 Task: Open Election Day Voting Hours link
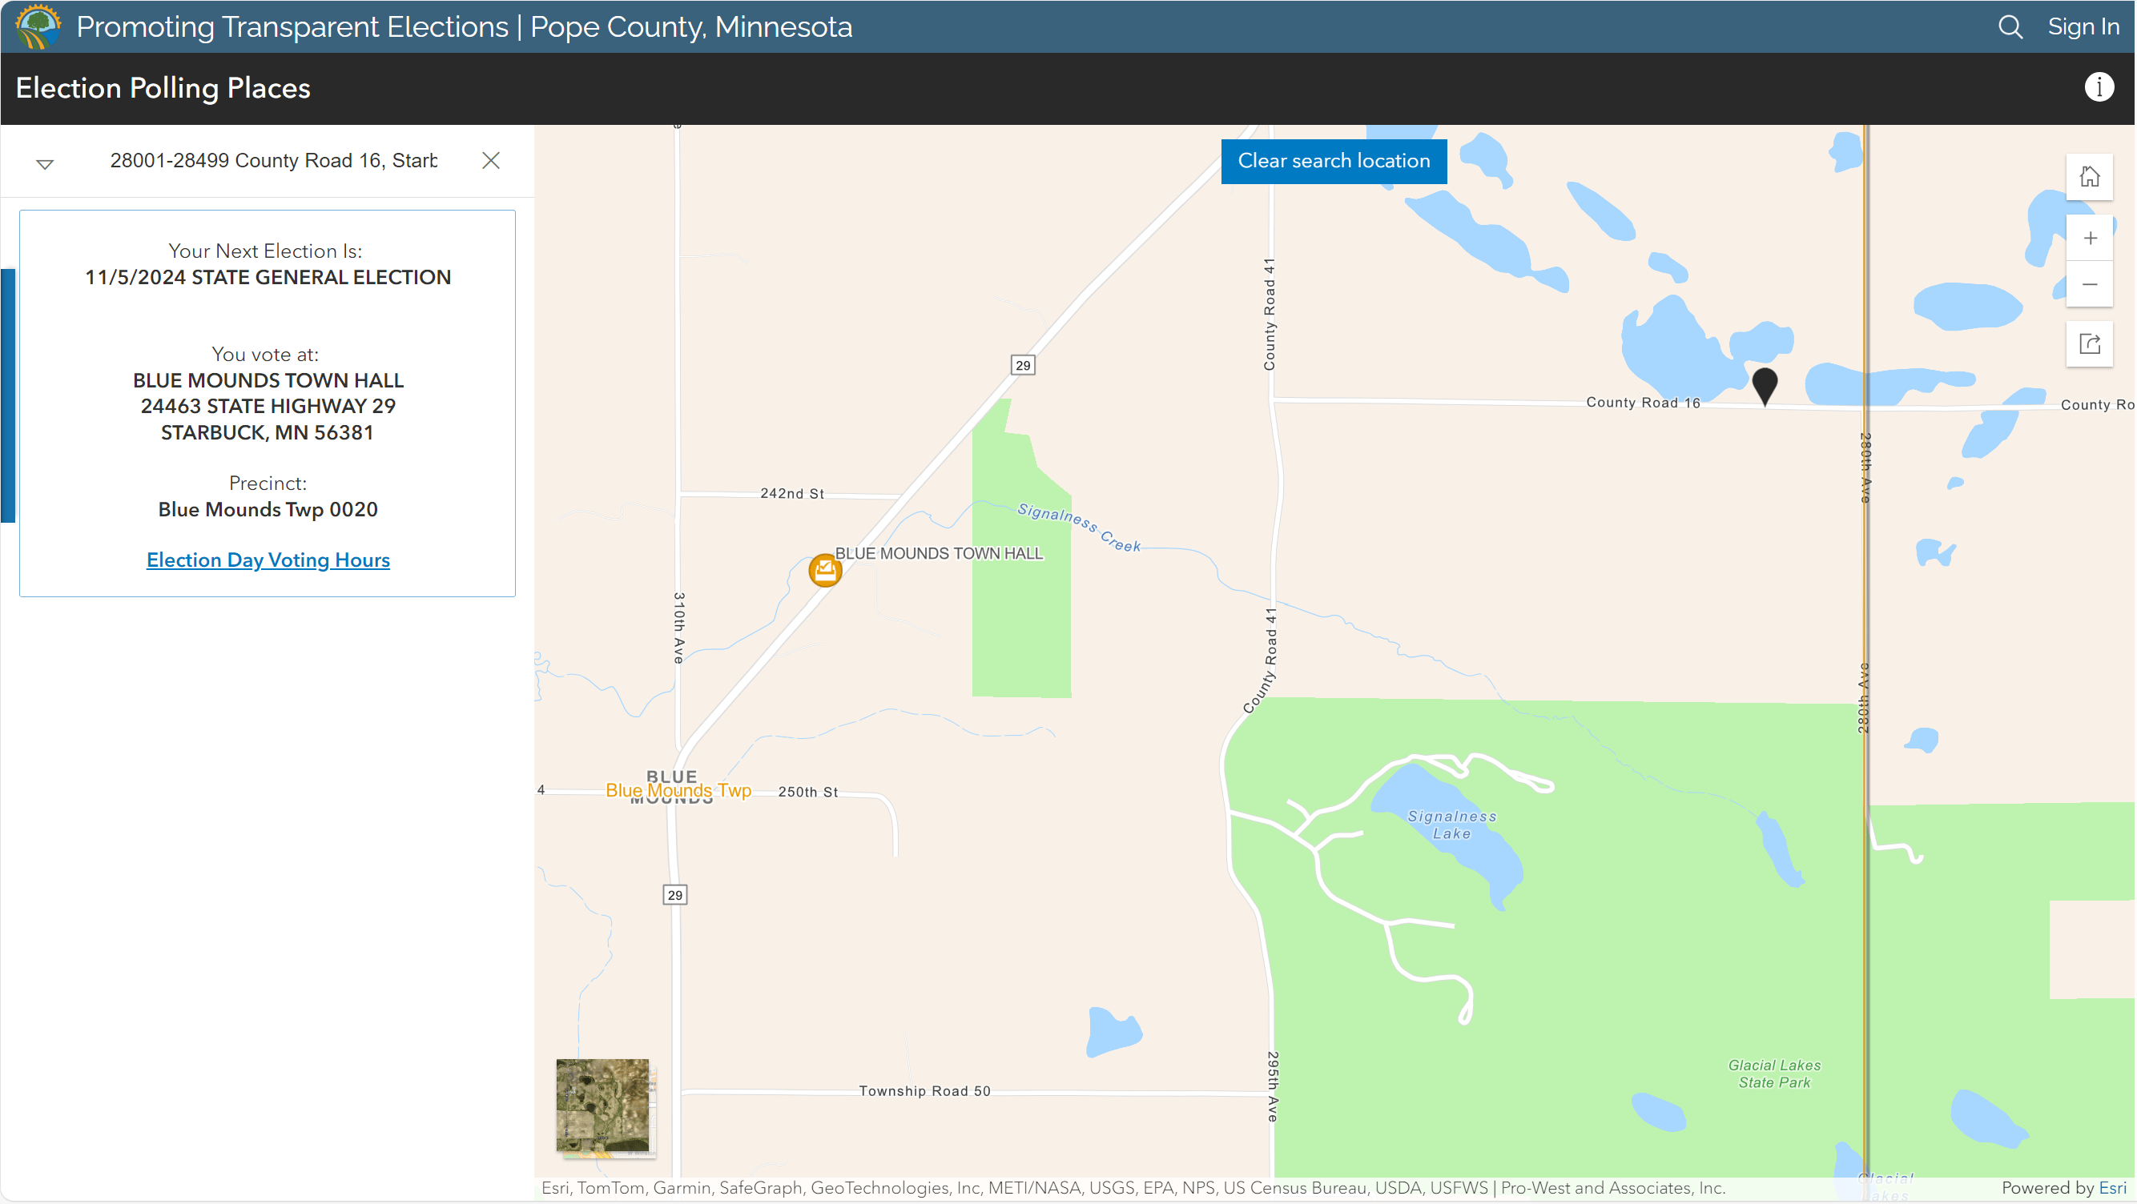pyautogui.click(x=268, y=560)
